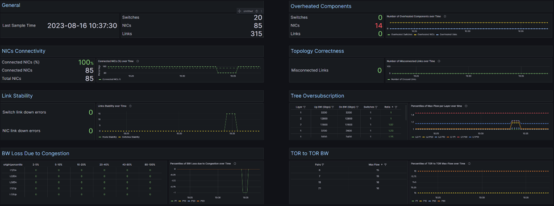Sort table by Switches column header
The image size is (554, 206).
(369, 107)
